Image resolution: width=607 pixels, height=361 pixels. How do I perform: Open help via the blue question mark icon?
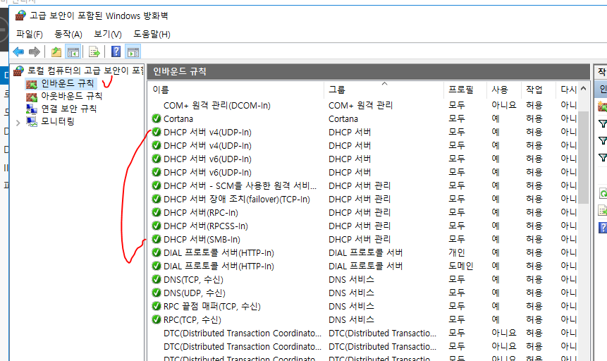116,51
